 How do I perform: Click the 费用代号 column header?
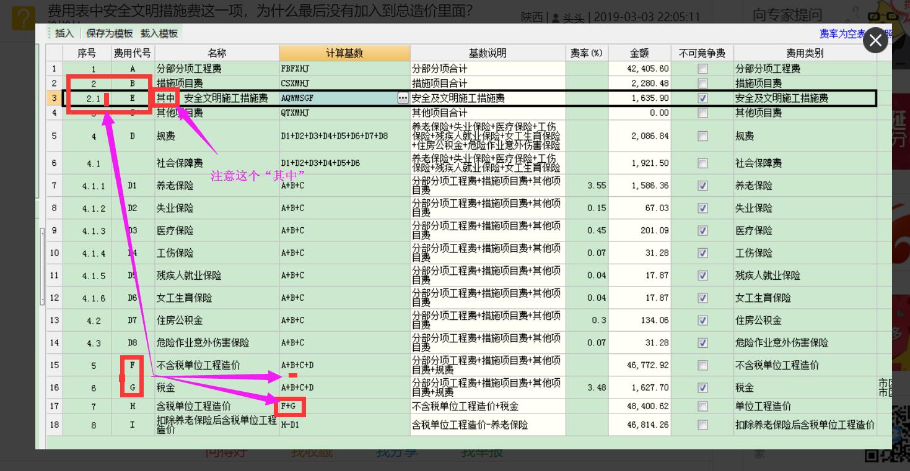pyautogui.click(x=133, y=53)
